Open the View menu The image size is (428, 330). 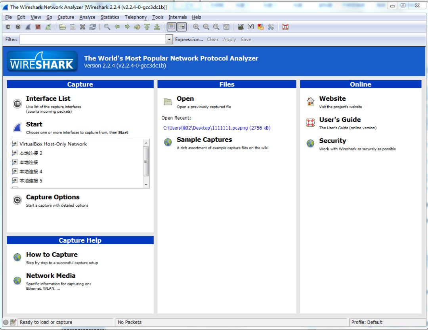point(36,17)
